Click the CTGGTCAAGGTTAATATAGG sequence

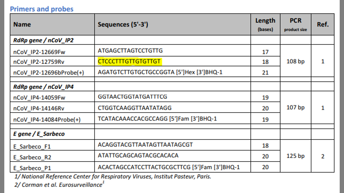tap(135, 108)
